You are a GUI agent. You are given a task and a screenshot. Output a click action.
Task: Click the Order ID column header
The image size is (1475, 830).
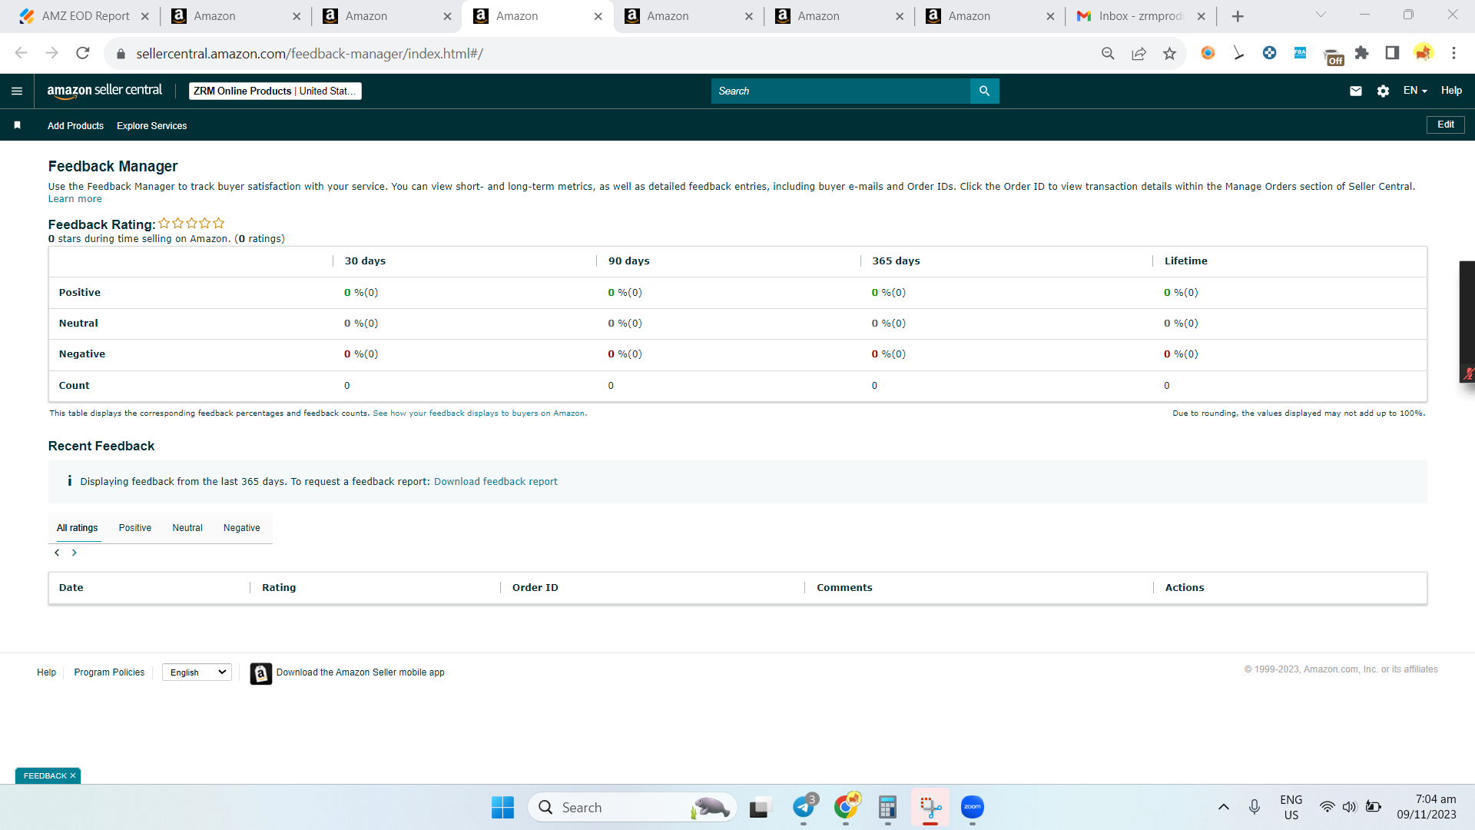click(x=535, y=588)
